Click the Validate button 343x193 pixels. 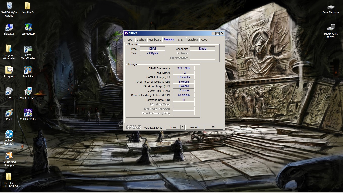click(x=194, y=127)
